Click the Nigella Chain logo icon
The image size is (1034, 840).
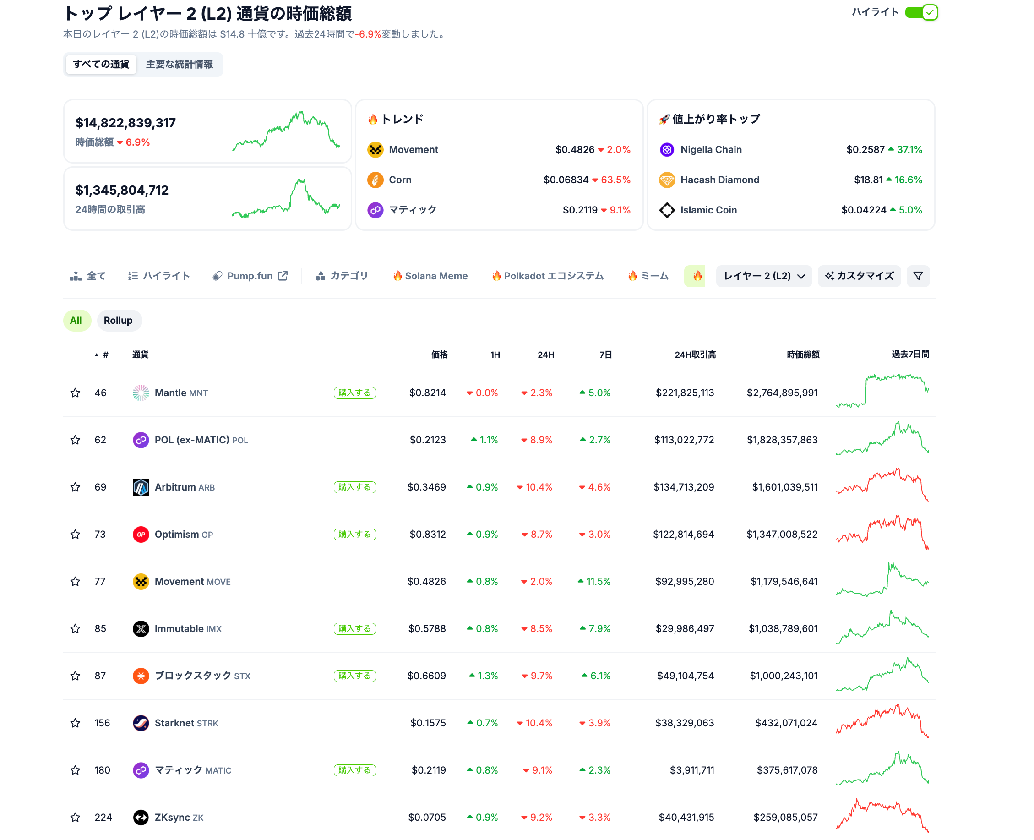click(667, 149)
